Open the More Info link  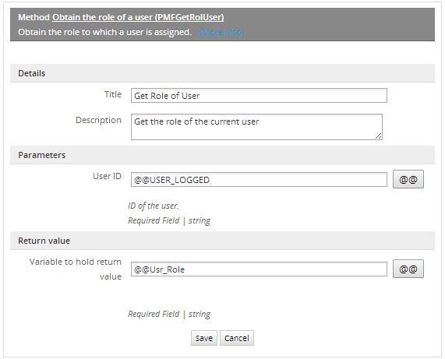[221, 32]
